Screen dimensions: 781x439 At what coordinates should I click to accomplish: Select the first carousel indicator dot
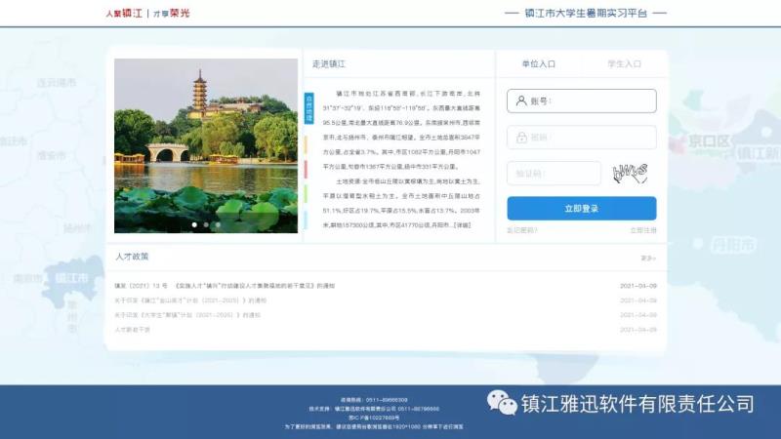[193, 224]
